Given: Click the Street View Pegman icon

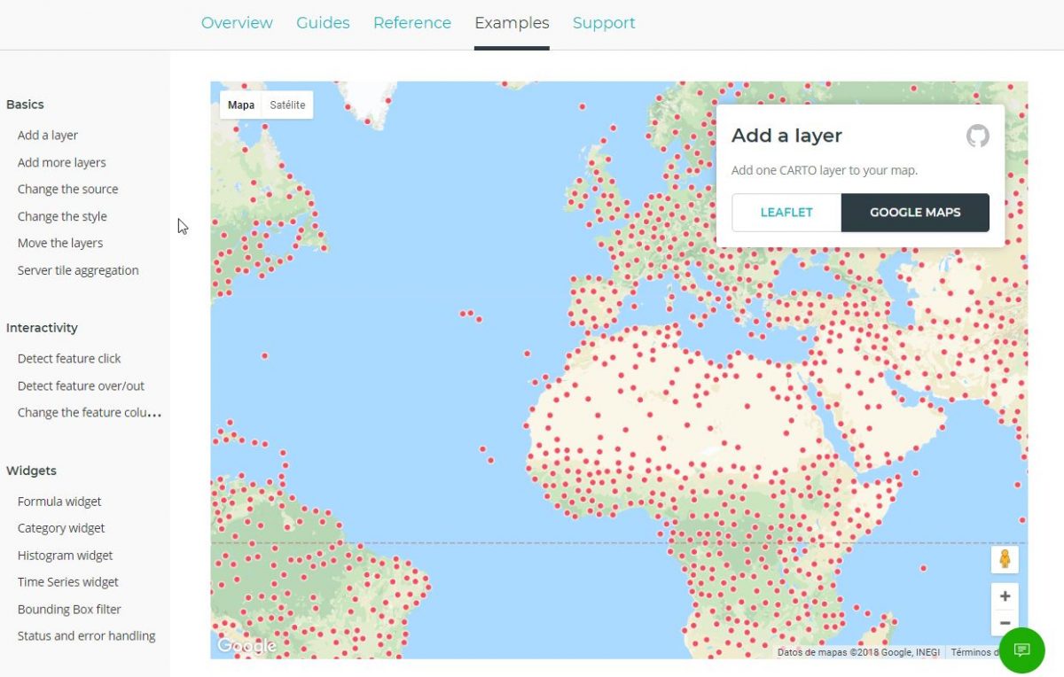Looking at the screenshot, I should (x=1005, y=559).
